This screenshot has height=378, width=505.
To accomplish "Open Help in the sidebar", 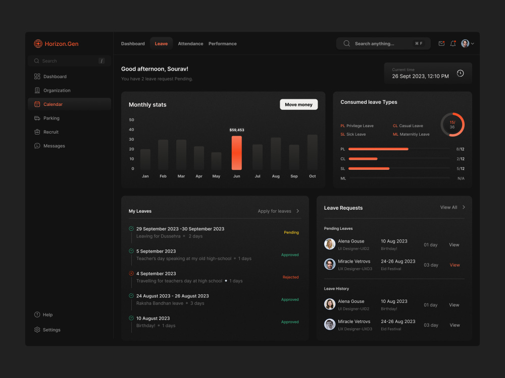I will tap(47, 314).
